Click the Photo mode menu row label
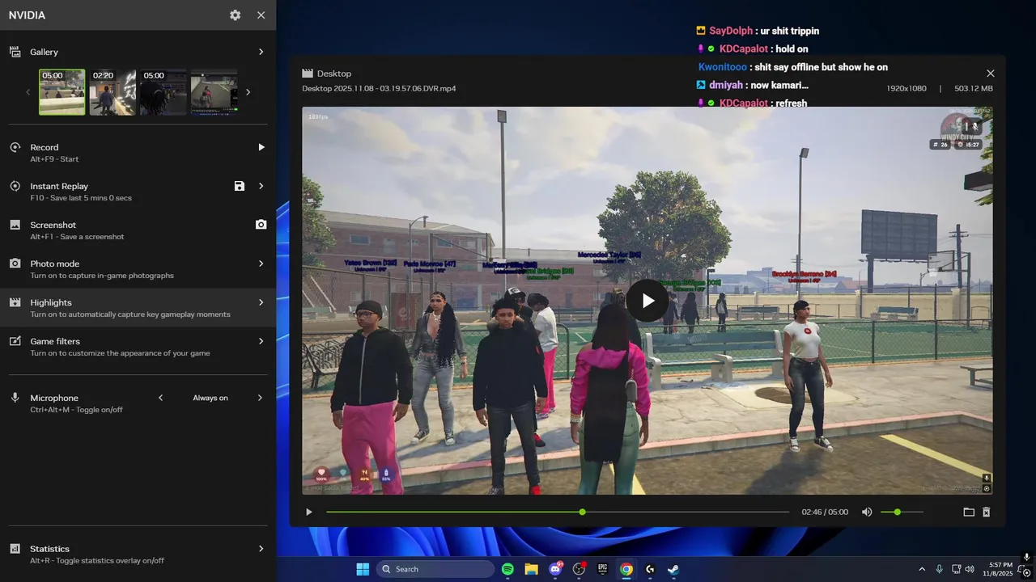Screen dimensions: 1036x582 coord(55,264)
